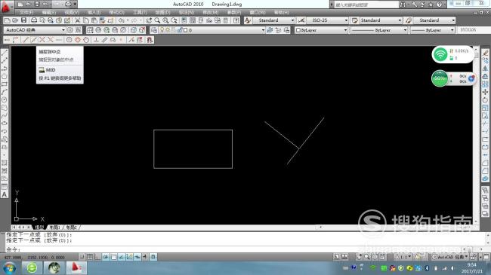The image size is (491, 275).
Task: Select the Polyline draw tool
Action: click(x=5, y=69)
